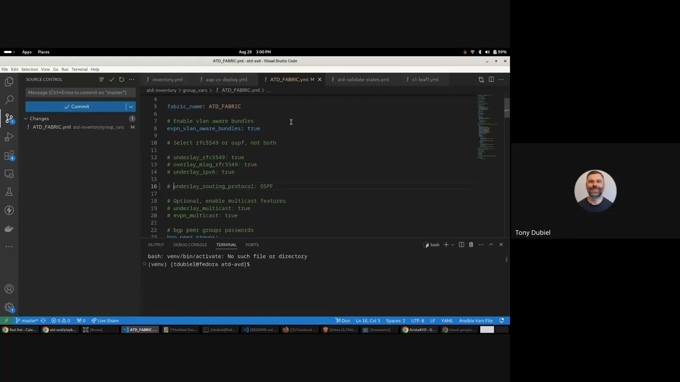The width and height of the screenshot is (680, 382).
Task: Click errors and warnings count in status bar
Action: click(61, 320)
